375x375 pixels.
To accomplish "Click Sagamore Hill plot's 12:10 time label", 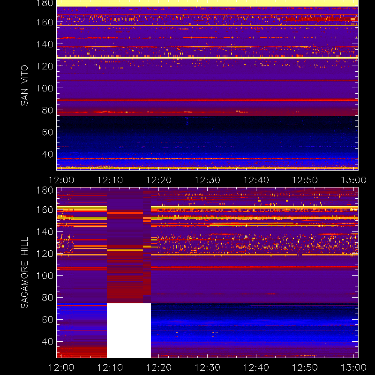I will (x=110, y=367).
